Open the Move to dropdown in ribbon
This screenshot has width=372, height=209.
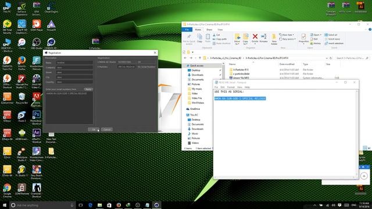click(237, 39)
